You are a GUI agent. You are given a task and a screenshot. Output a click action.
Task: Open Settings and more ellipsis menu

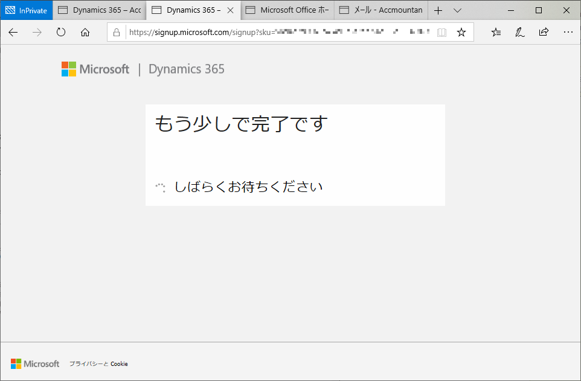(x=568, y=32)
